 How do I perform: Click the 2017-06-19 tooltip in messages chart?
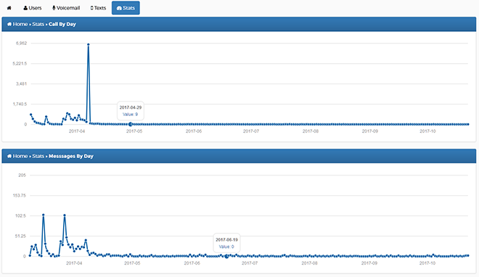coord(226,243)
